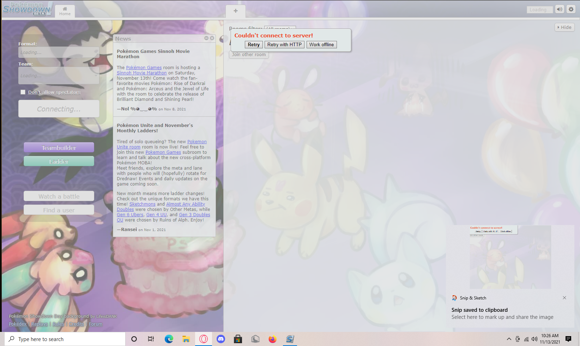Open the Team dropdown
Image resolution: width=580 pixels, height=346 pixels.
(59, 75)
